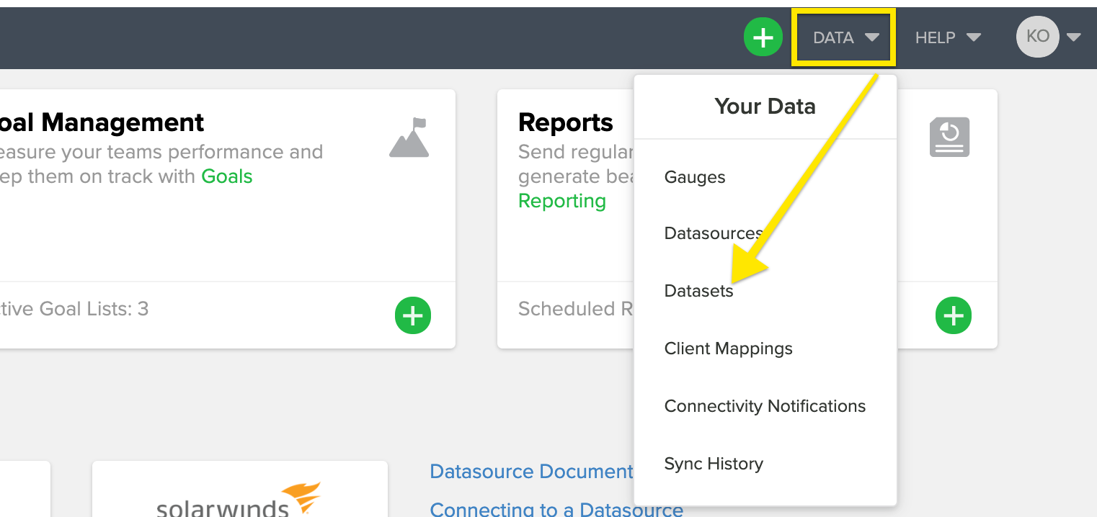This screenshot has height=517, width=1097.
Task: Open Connecting to a Datasource link
Action: point(556,509)
